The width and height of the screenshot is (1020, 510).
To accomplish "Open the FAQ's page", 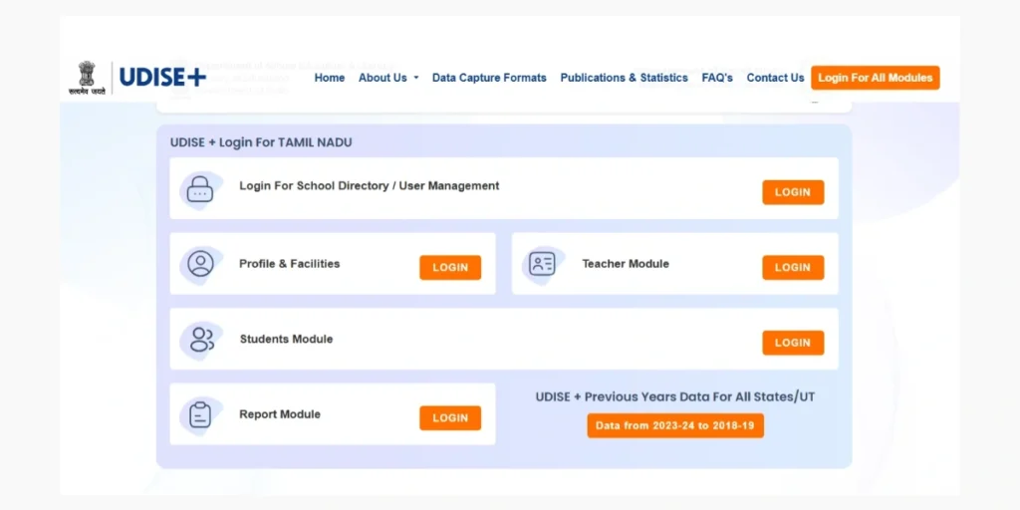I will pos(717,78).
